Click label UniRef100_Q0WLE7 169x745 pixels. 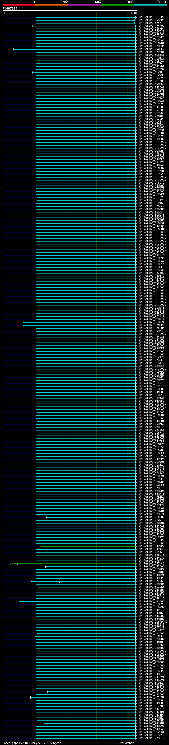[x=151, y=49]
